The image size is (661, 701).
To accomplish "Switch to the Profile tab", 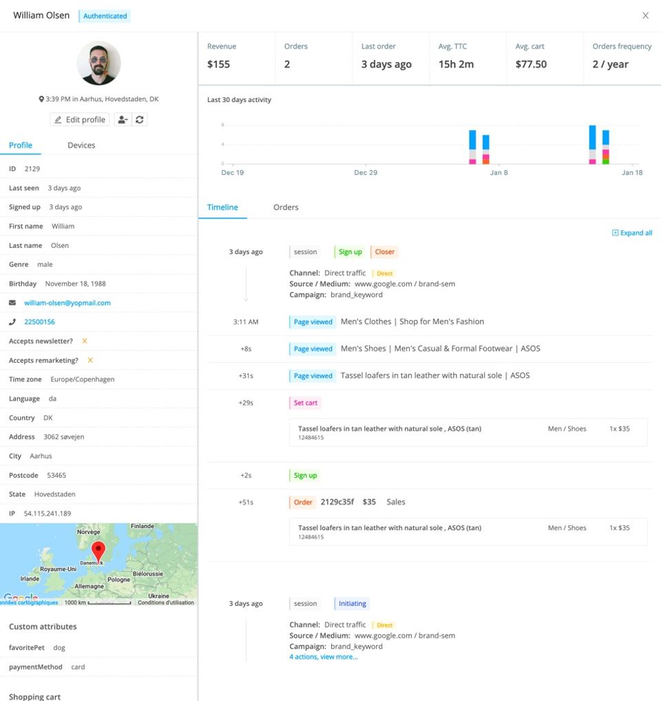I will (x=21, y=145).
